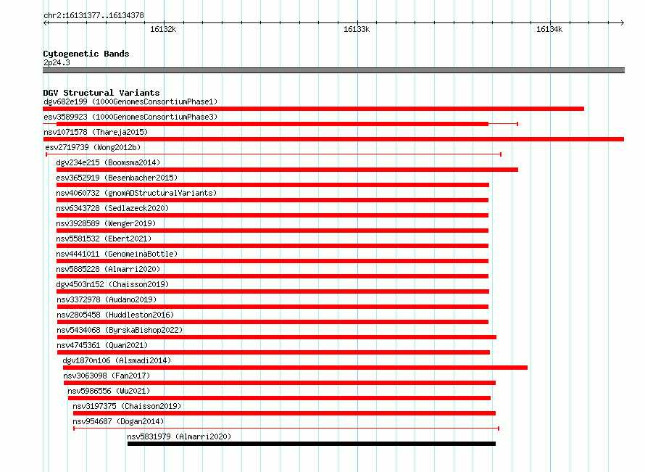
Task: Open nsv3372978 (Audano2019) label
Action: pyautogui.click(x=107, y=299)
